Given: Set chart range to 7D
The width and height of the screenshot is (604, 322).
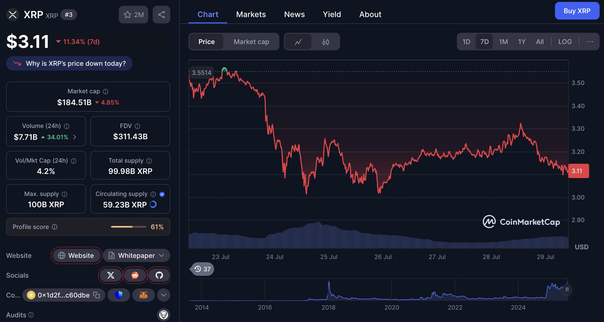Looking at the screenshot, I should click(484, 42).
